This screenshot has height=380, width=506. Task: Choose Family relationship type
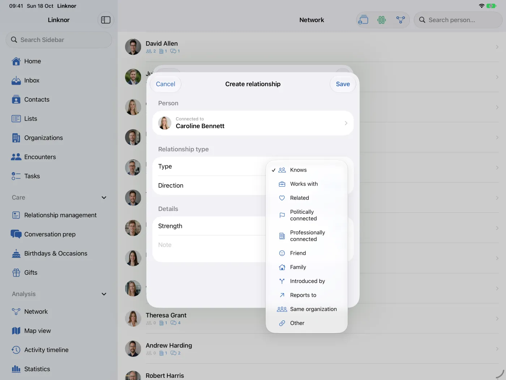tap(306, 267)
